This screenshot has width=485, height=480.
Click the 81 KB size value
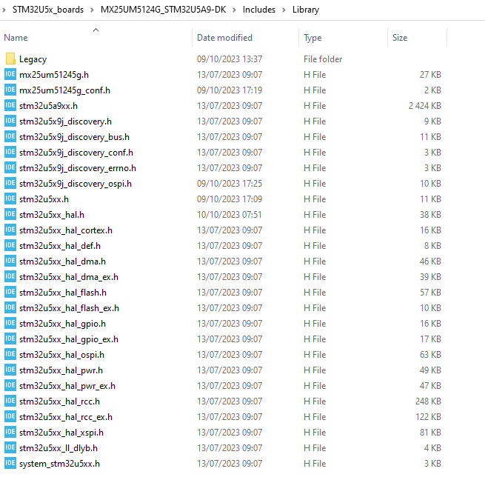coord(430,433)
